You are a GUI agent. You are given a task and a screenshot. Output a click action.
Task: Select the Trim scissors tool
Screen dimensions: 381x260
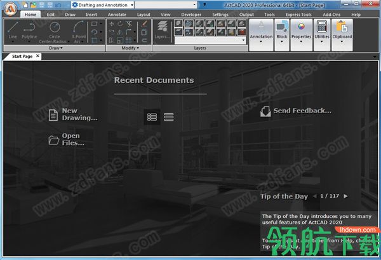[129, 24]
